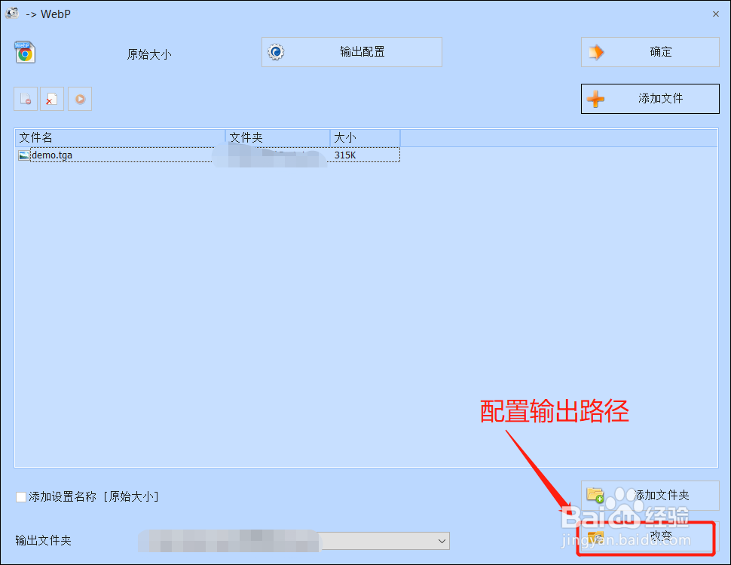Click the folder icon on 添加文件夹 button
Image resolution: width=731 pixels, height=565 pixels.
pos(595,496)
